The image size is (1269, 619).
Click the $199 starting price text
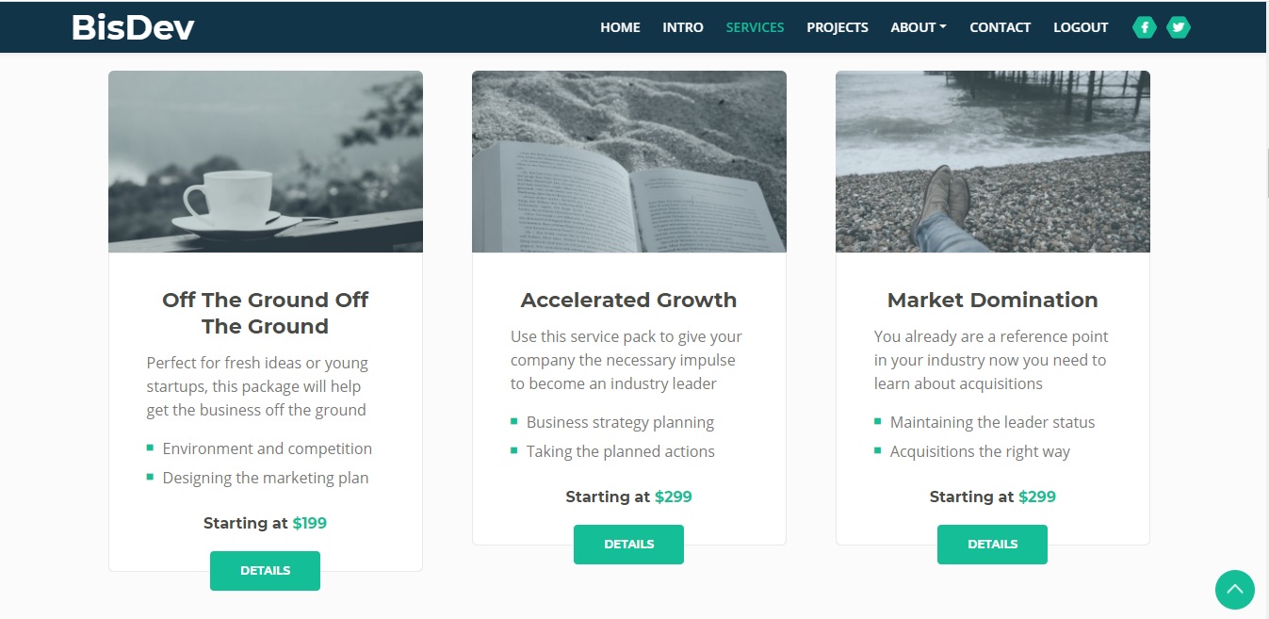(309, 523)
